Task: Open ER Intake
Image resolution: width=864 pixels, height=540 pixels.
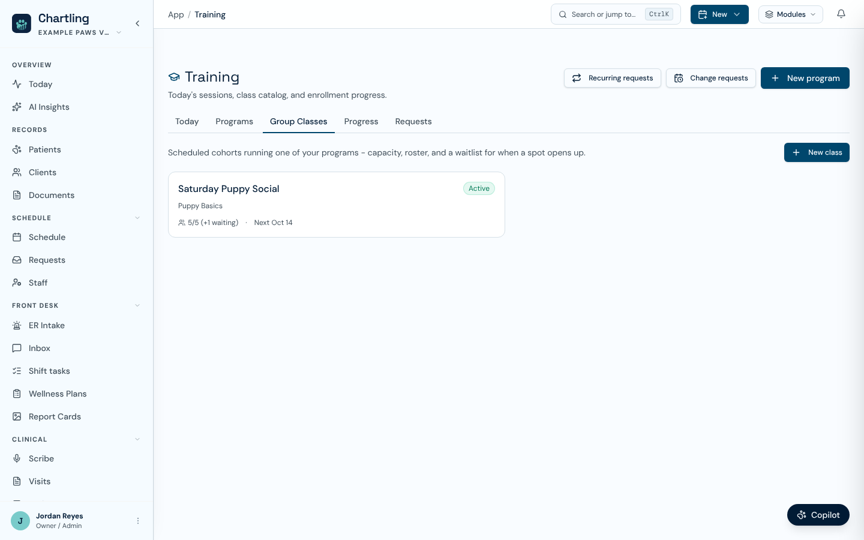Action: click(x=77, y=325)
